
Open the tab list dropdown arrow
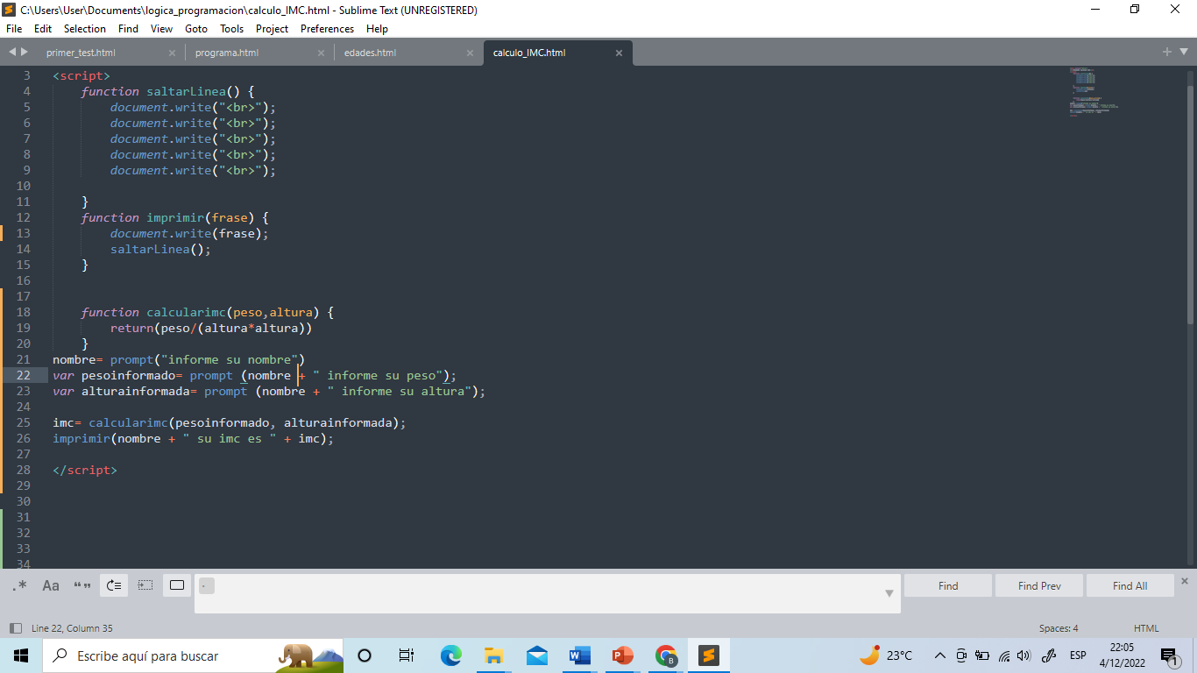pos(1183,52)
